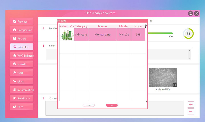Viewport: 205px width, 122px height.
Task: Open the Preview section in sidebar
Action: (x=22, y=21)
